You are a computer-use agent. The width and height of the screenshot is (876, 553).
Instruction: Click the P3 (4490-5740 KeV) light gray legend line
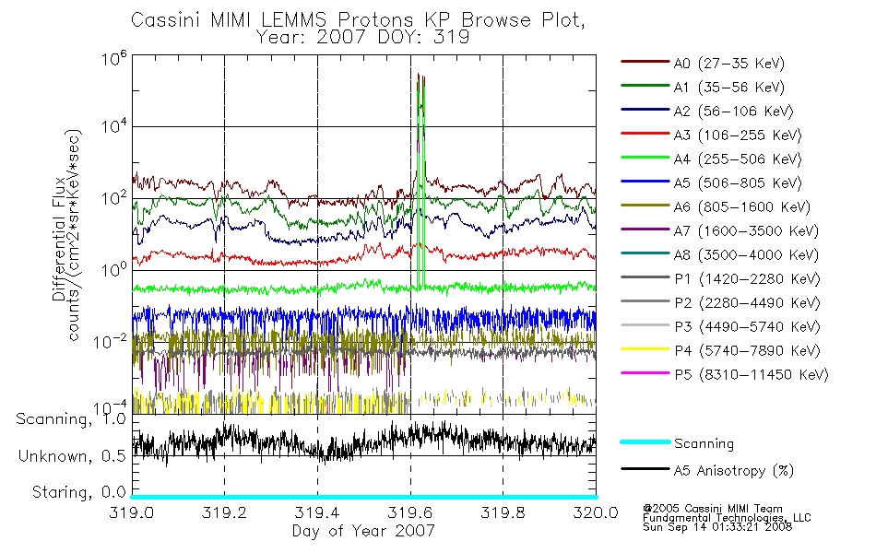[x=645, y=325]
